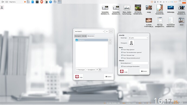Show element info via circled-i icon
Image resolution: width=187 pixels, height=105 pixels.
pyautogui.click(x=100, y=70)
